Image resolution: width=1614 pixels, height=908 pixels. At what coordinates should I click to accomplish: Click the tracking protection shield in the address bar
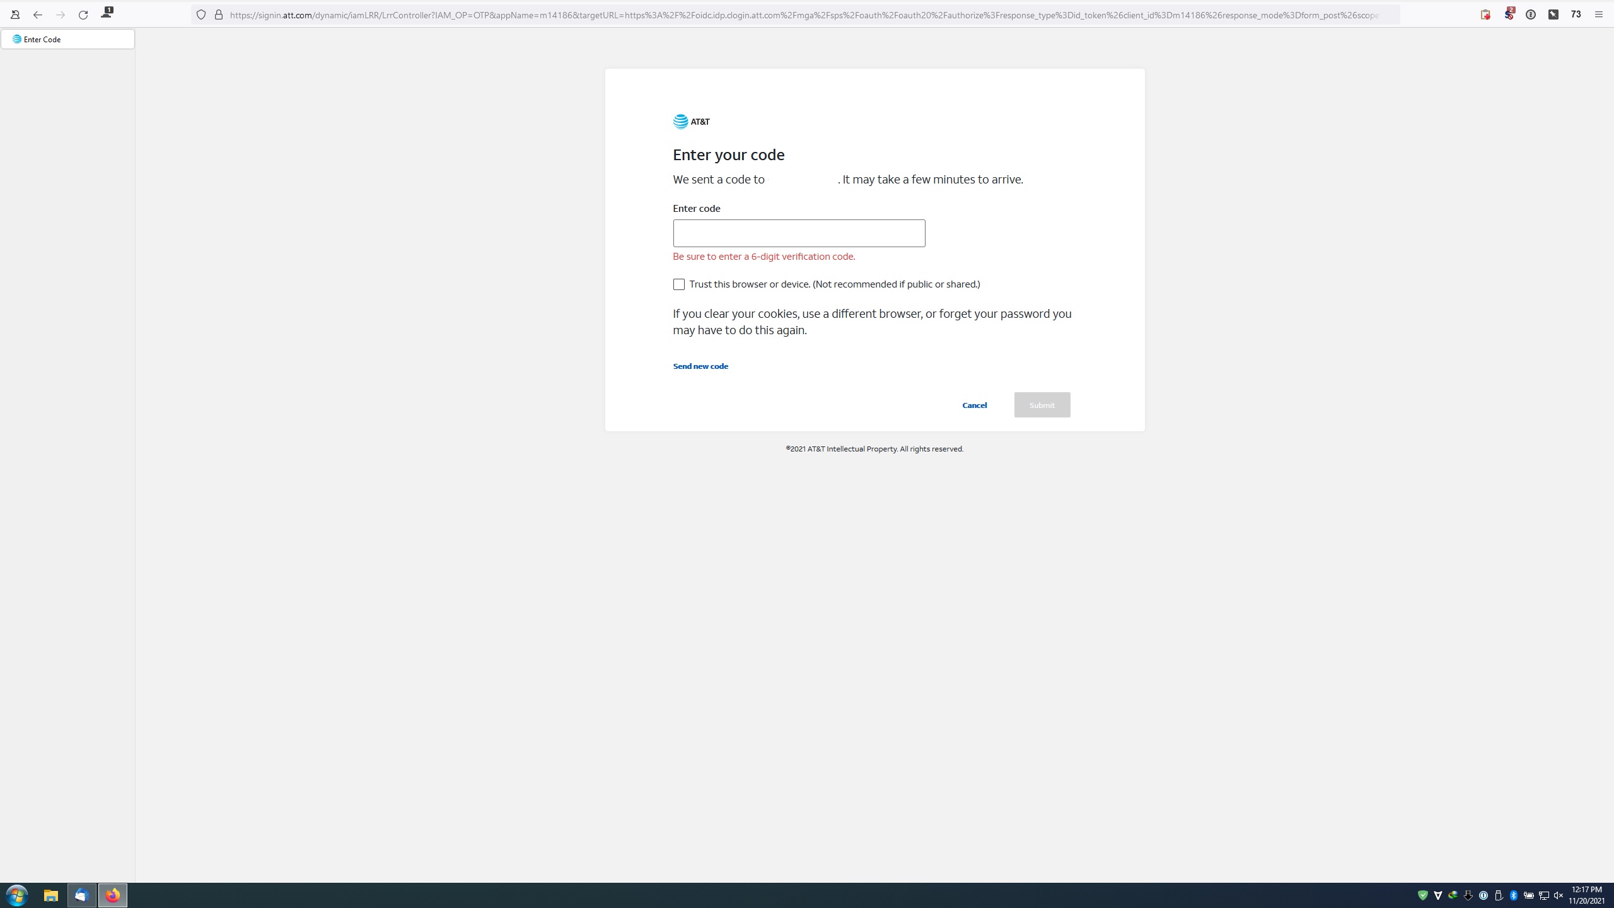(x=200, y=15)
